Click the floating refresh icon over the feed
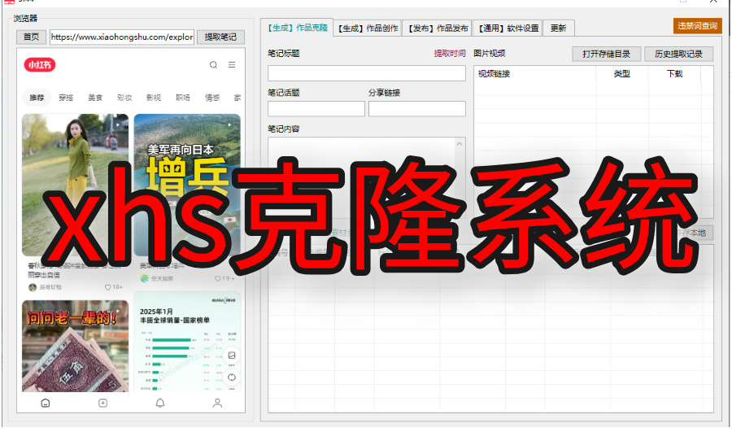This screenshot has width=732, height=432. click(x=232, y=377)
